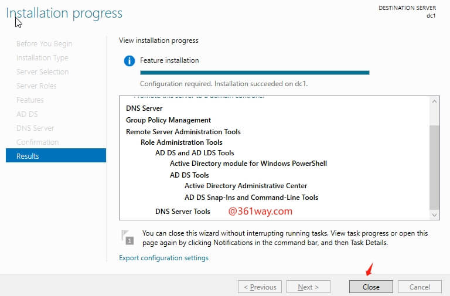The image size is (450, 296).
Task: Click the notification flag icon
Action: tap(127, 236)
